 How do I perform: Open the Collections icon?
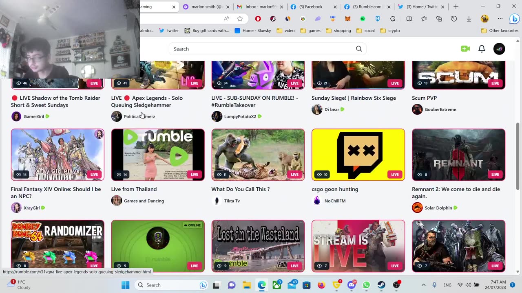(x=439, y=19)
